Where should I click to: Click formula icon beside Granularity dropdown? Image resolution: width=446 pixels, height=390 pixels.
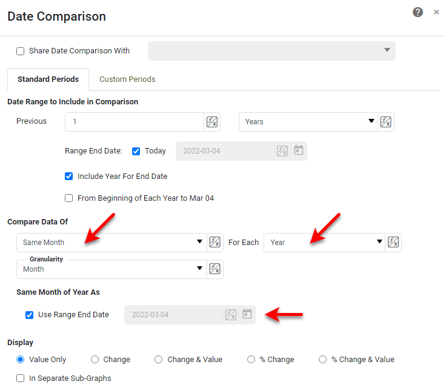(x=215, y=269)
